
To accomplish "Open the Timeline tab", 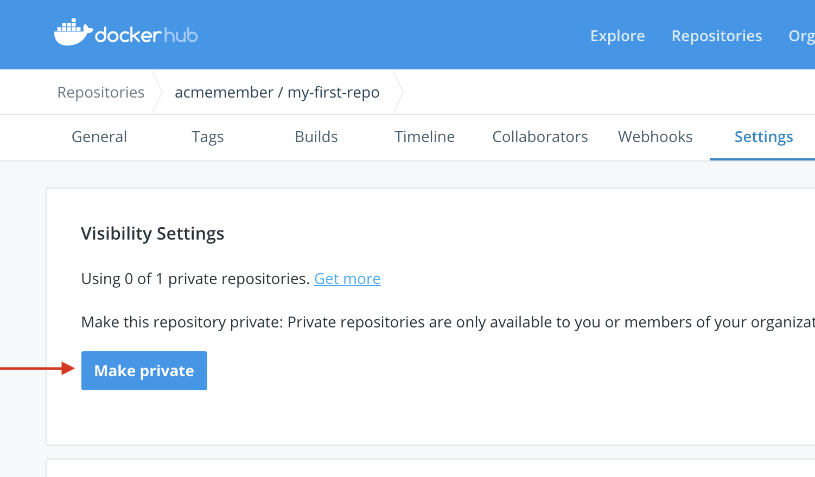I will 424,137.
